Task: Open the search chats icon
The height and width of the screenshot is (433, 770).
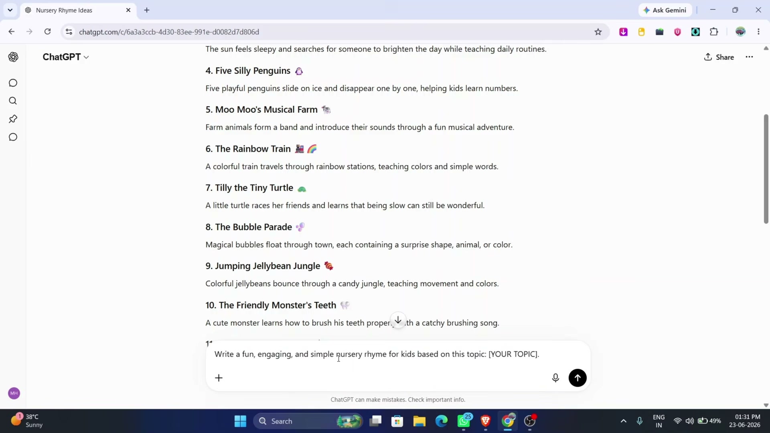Action: (x=13, y=101)
